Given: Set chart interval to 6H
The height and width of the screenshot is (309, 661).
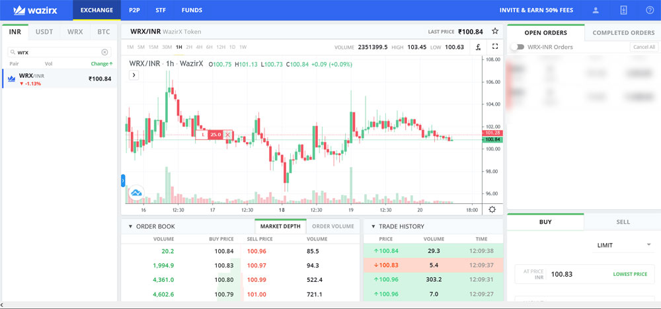Looking at the screenshot, I should point(210,47).
